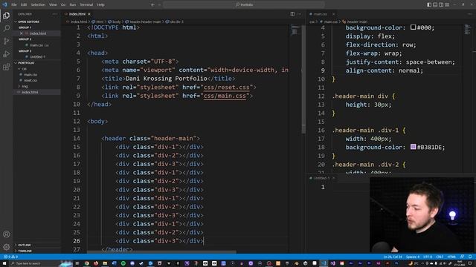Viewport: 476px width, 267px height.
Task: Click the index.html minimap
Action: [295, 31]
